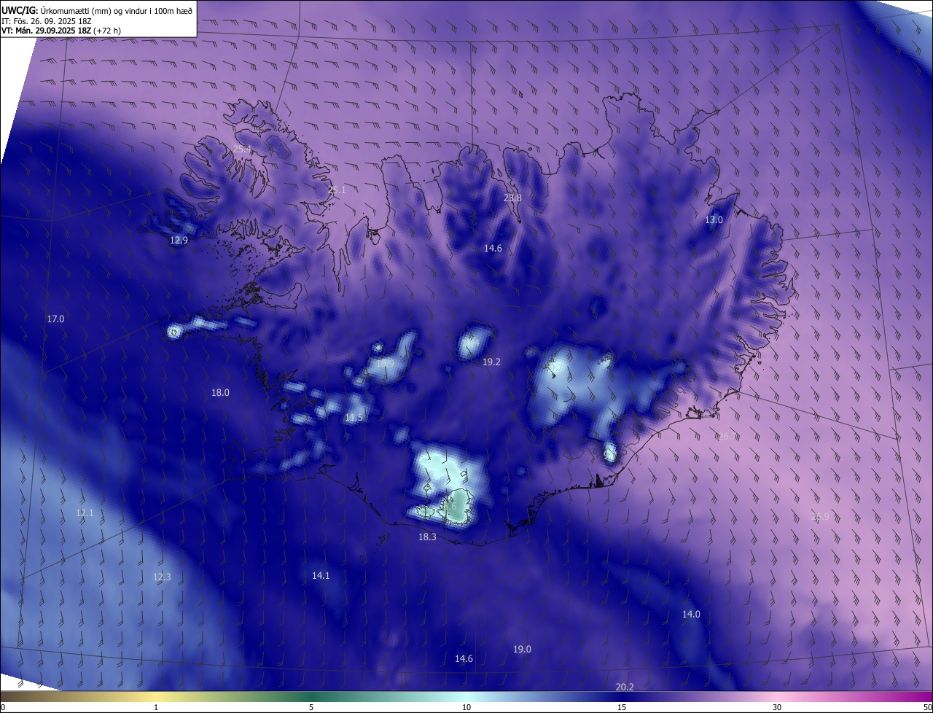Click the 18.0 value on the map
933x713 pixels.
click(x=220, y=393)
